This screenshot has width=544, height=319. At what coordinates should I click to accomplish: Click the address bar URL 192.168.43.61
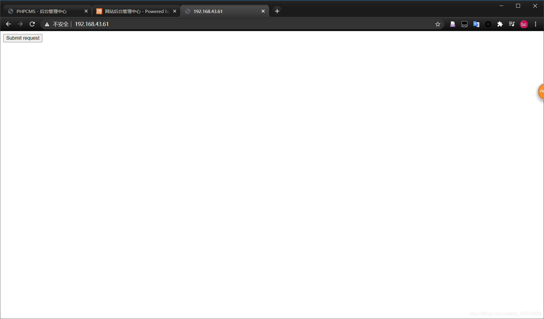[x=92, y=24]
